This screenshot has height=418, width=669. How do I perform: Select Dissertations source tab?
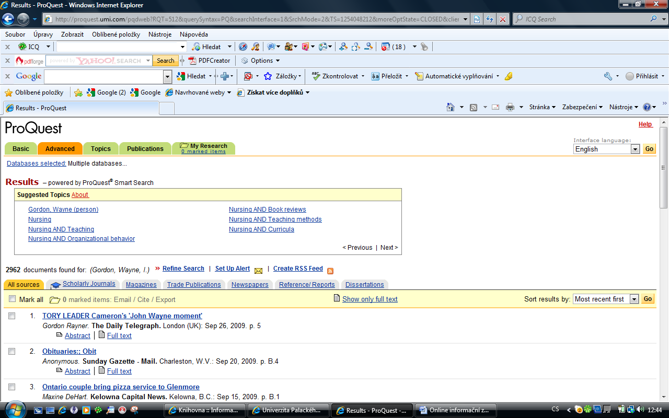365,285
